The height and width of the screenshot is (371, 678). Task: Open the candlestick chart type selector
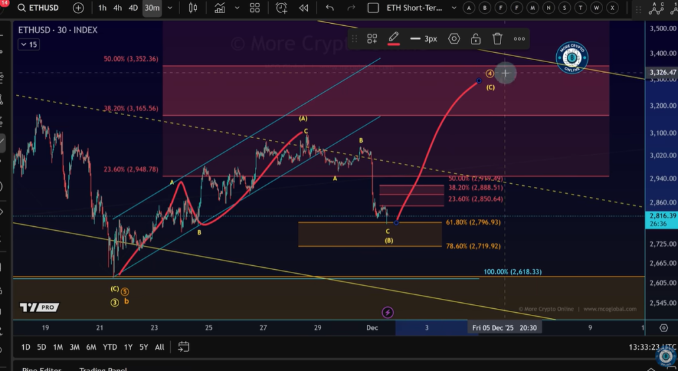click(193, 8)
